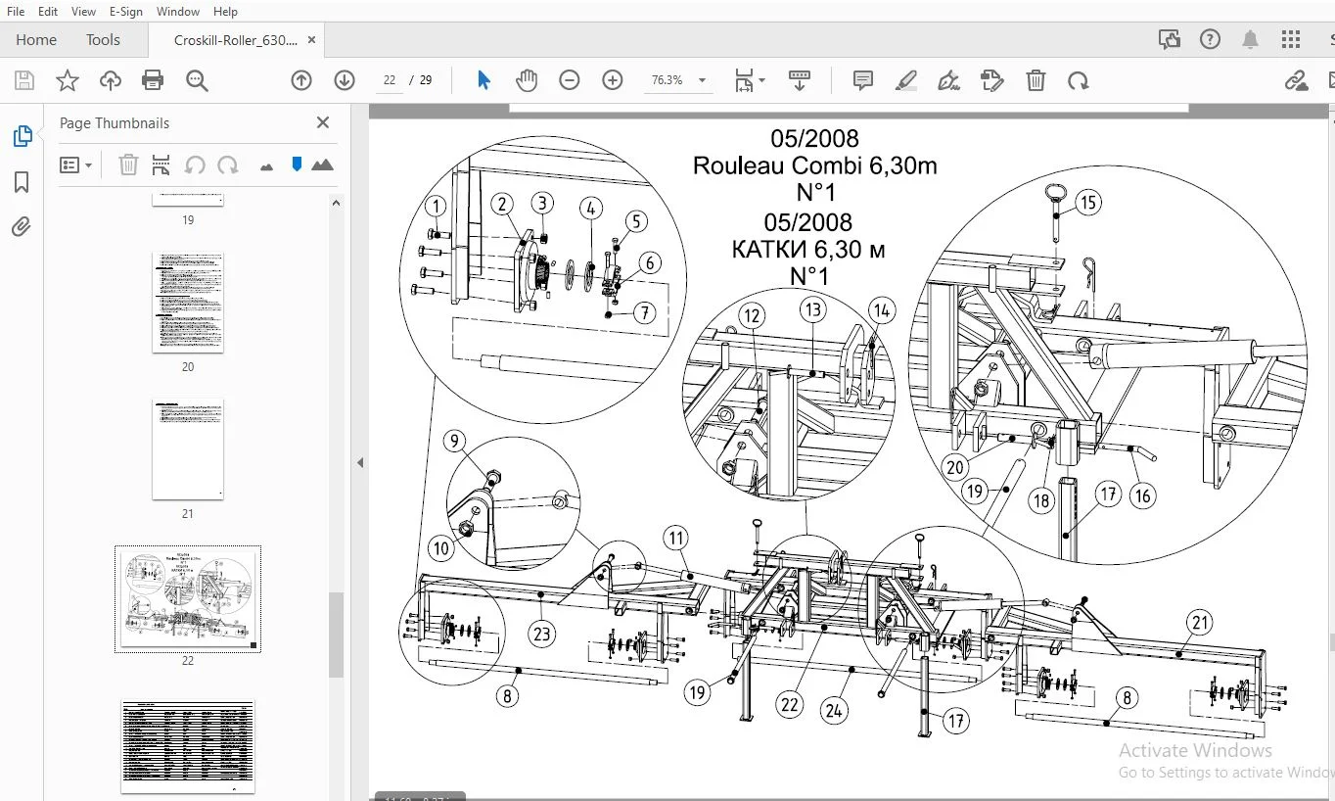The image size is (1335, 801).
Task: Print the document using the printer icon
Action: (153, 80)
